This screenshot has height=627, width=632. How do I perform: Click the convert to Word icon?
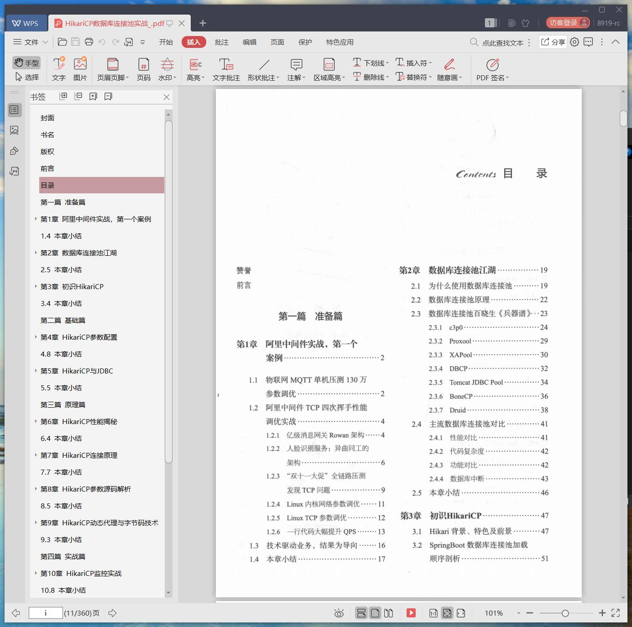129,42
